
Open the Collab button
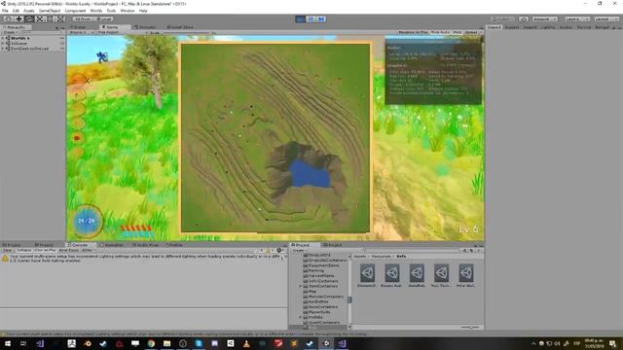[x=503, y=19]
